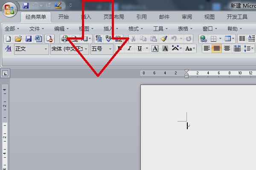Switch to the 审阅 ribbon tab
This screenshot has height=170, width=256.
pyautogui.click(x=187, y=17)
